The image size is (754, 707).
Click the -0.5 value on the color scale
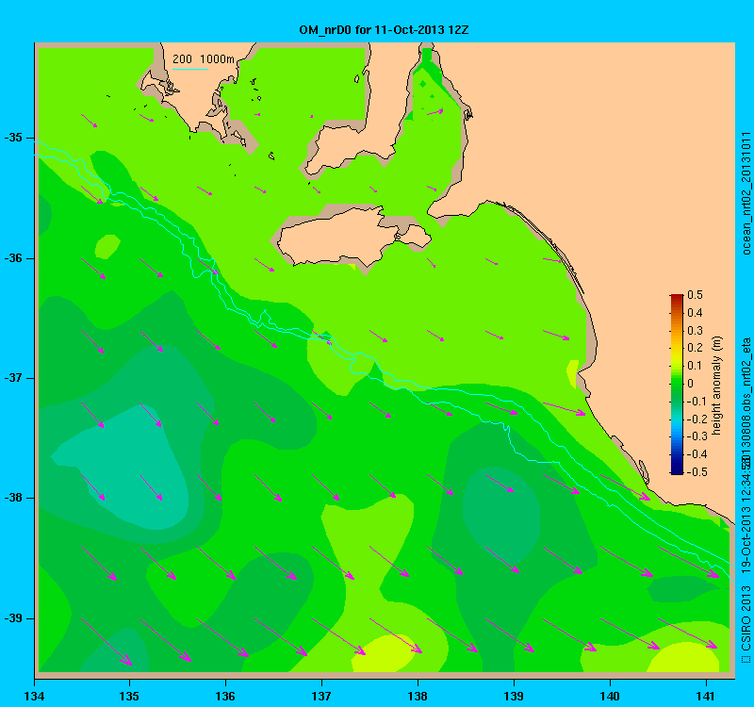697,472
